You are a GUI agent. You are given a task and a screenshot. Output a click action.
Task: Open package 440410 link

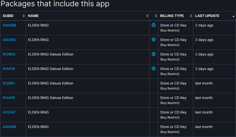pos(9,40)
